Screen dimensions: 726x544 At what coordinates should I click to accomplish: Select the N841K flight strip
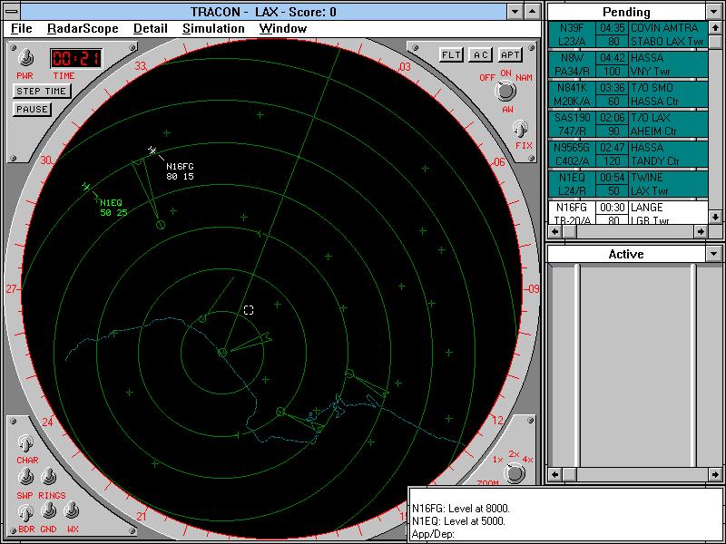(628, 94)
